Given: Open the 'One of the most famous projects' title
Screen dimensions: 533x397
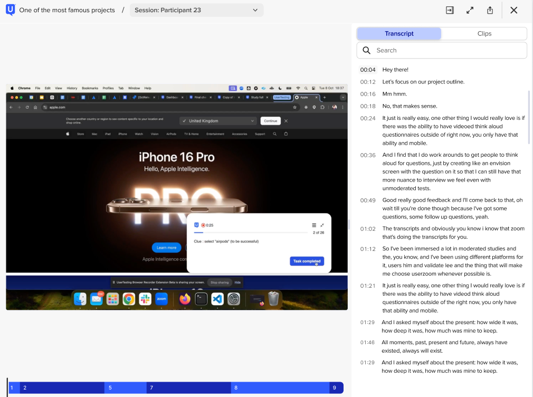Looking at the screenshot, I should 67,10.
